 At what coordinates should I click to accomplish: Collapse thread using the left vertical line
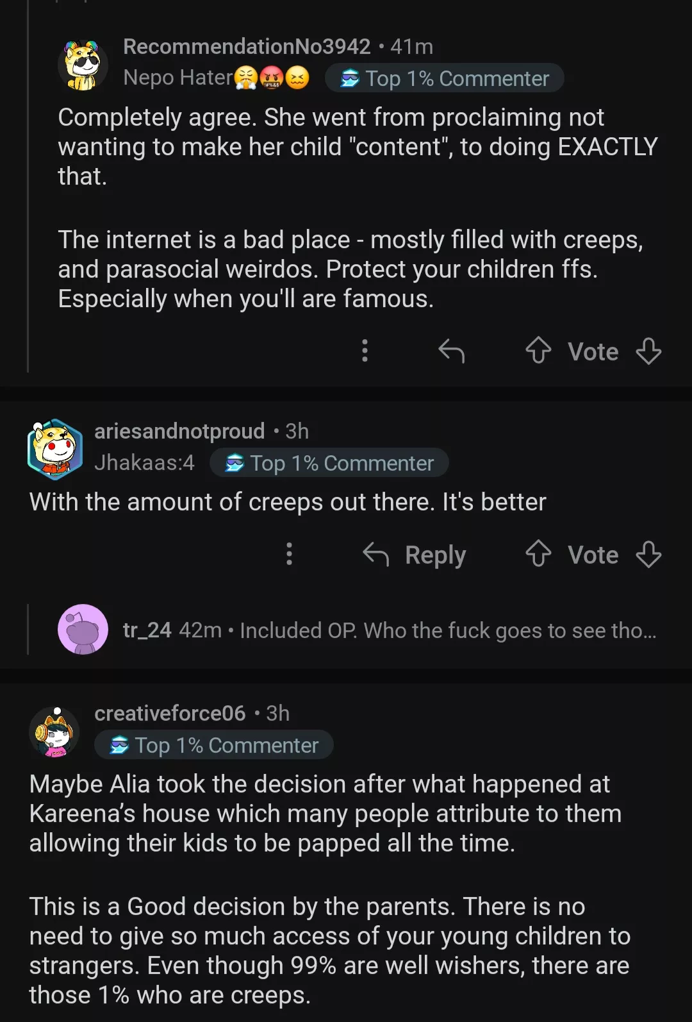(28, 192)
